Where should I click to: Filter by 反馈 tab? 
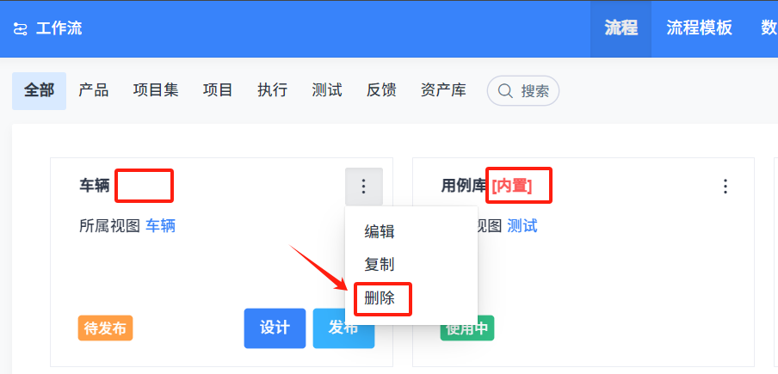(x=381, y=90)
